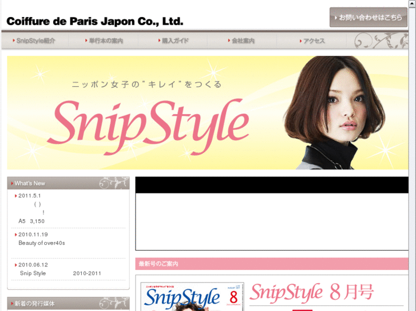The height and width of the screenshot is (311, 416).
Task: Click the SnipStyle hero banner image
Action: pyautogui.click(x=208, y=112)
